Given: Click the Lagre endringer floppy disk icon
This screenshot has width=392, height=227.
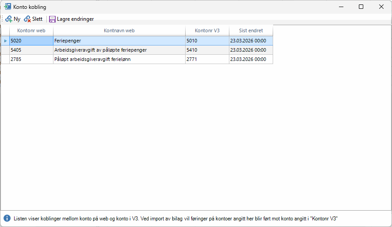Looking at the screenshot, I should pos(52,19).
